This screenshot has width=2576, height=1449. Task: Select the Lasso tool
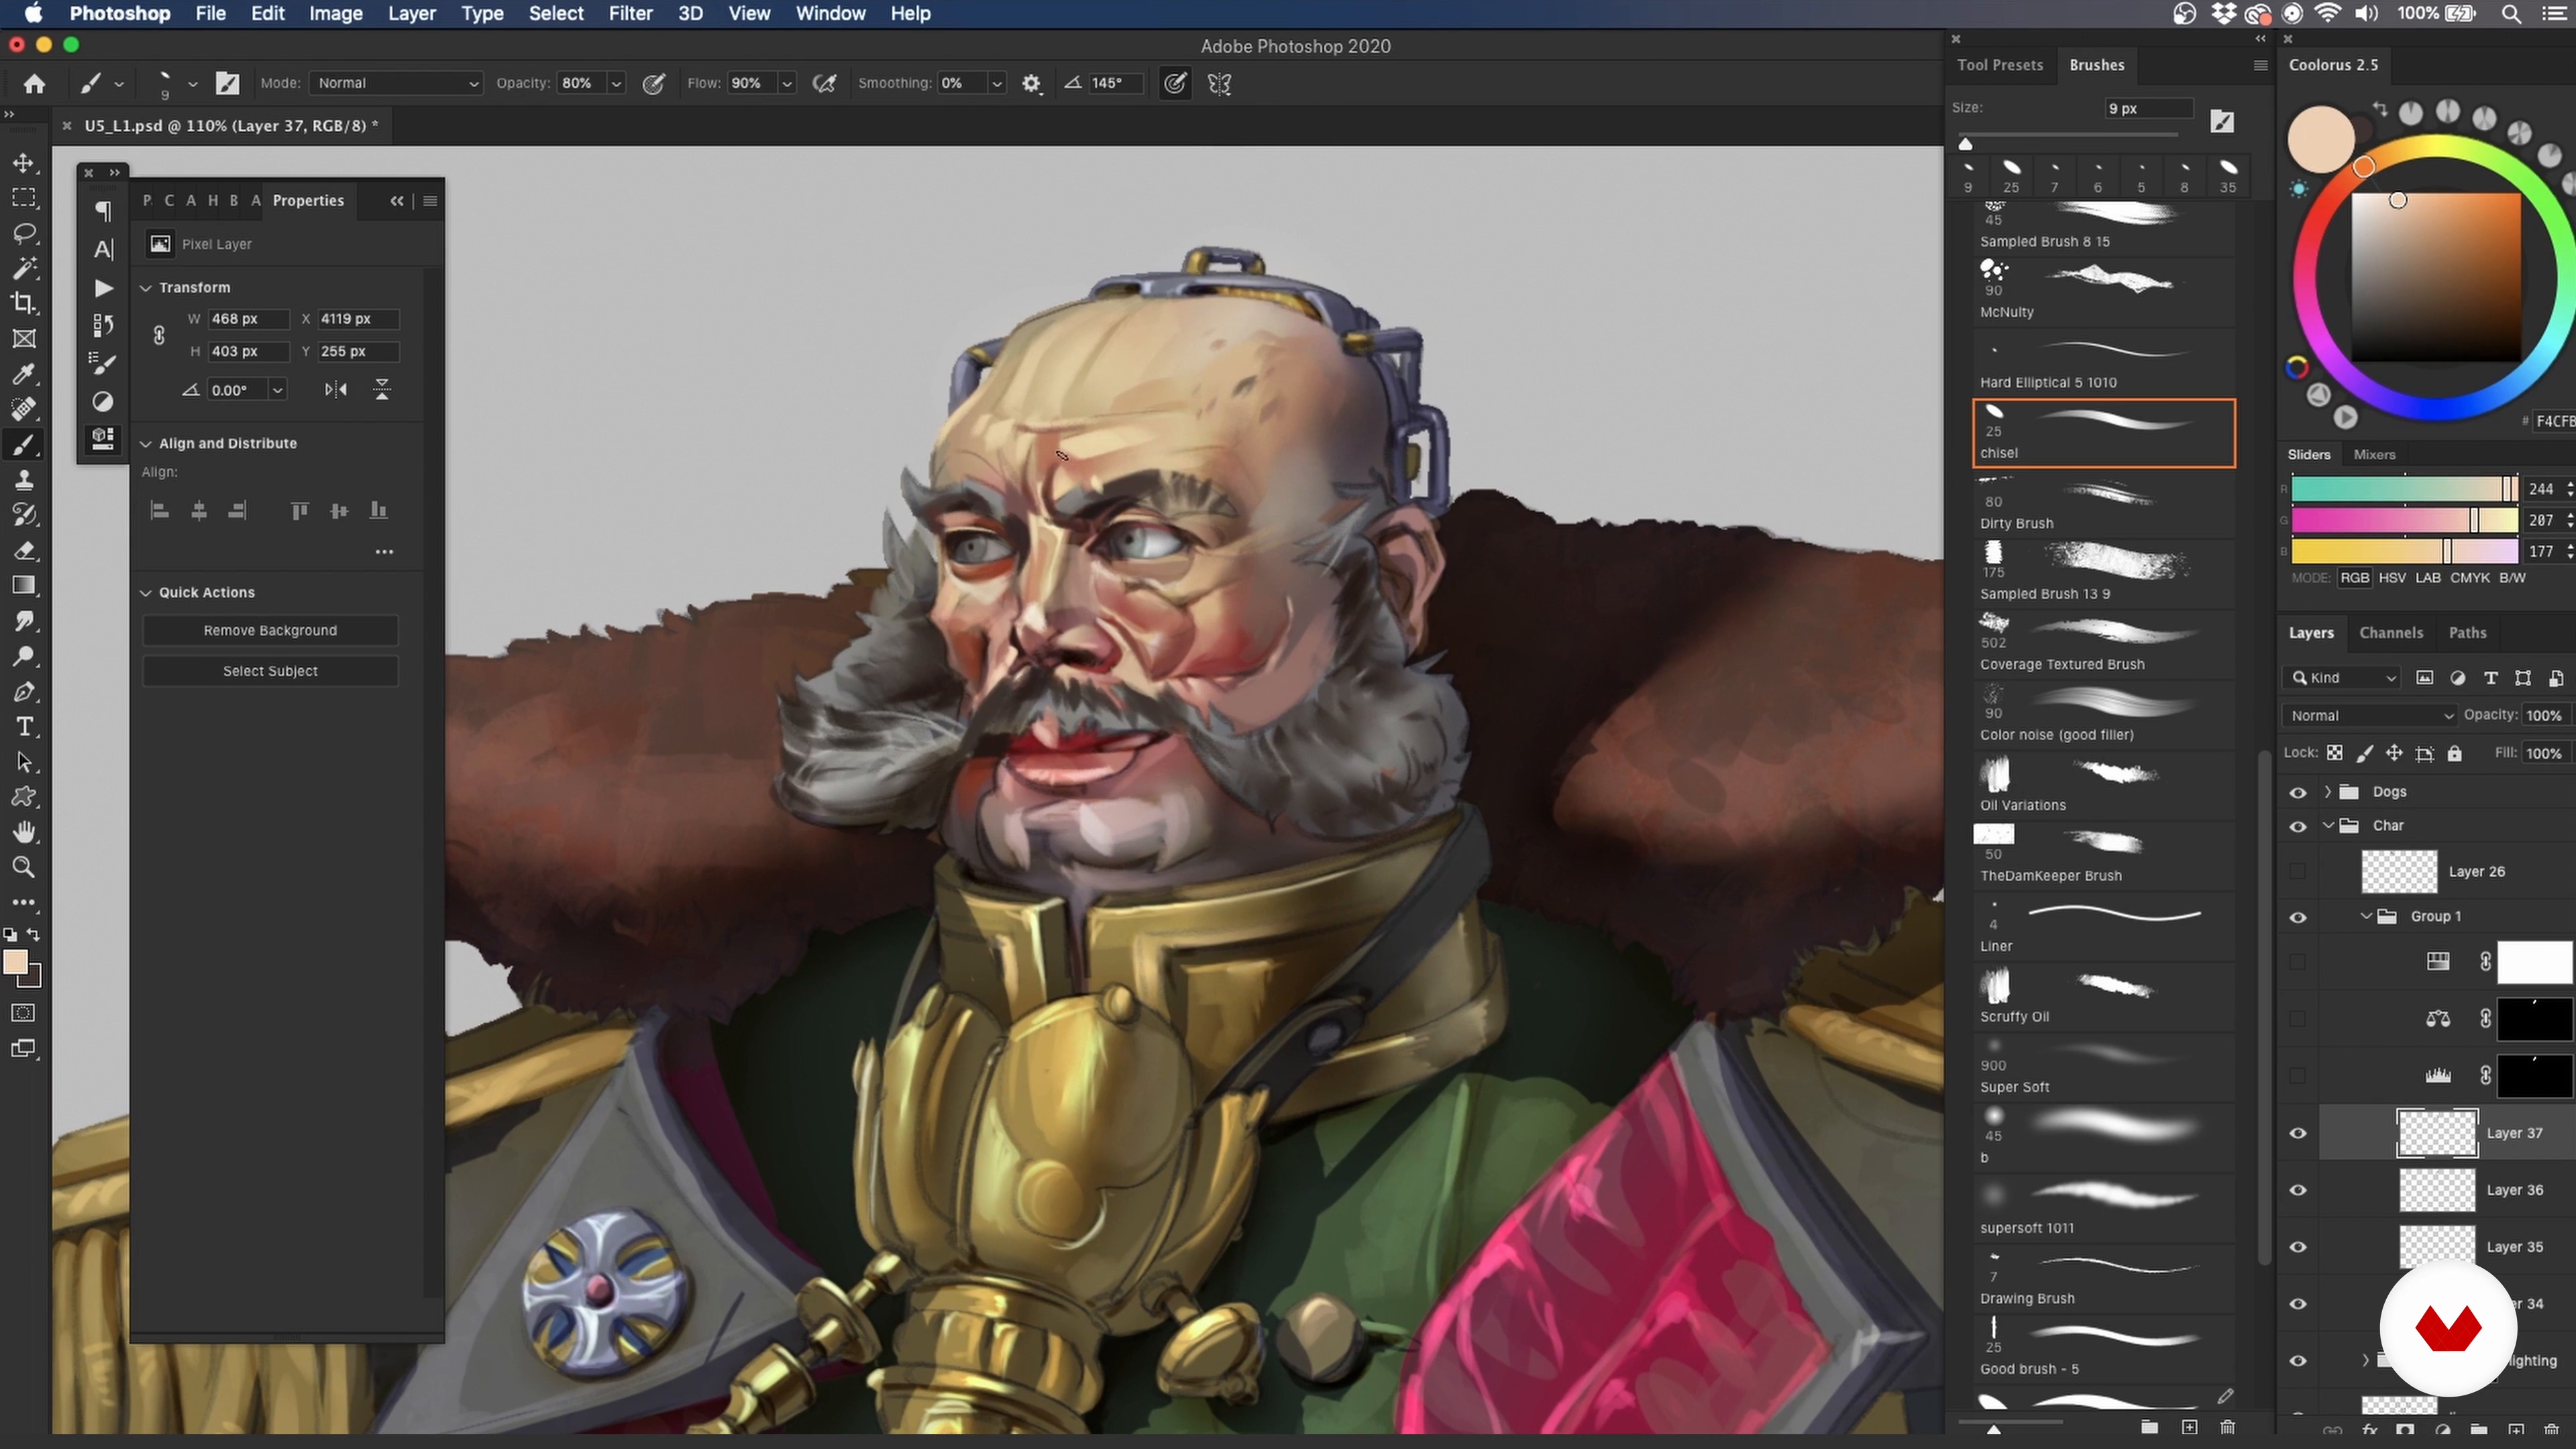(24, 233)
